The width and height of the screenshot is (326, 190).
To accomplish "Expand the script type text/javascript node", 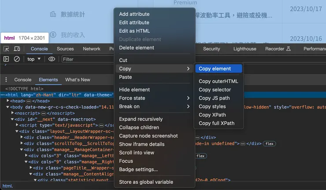I will 17,125.
